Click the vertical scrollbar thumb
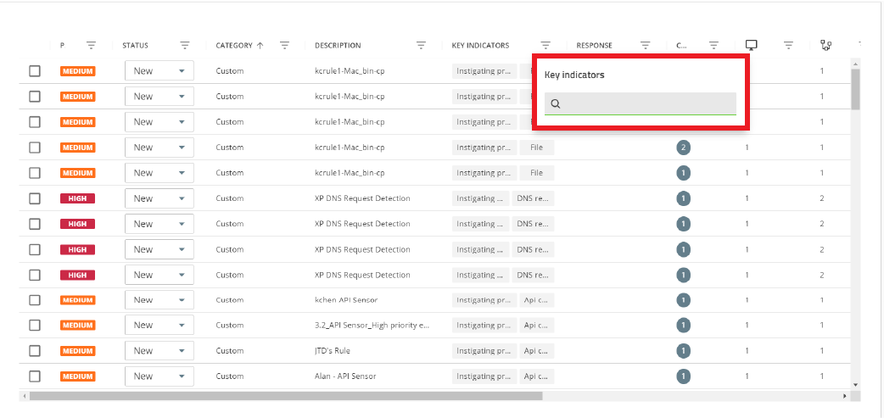The image size is (884, 418). pos(856,89)
